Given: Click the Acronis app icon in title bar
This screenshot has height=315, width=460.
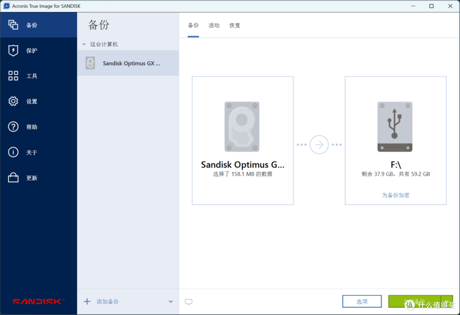Looking at the screenshot, I should pyautogui.click(x=6, y=6).
